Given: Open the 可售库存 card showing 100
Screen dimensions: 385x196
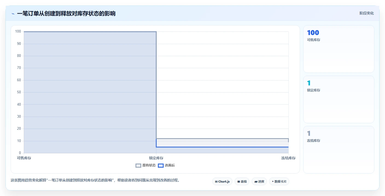Looking at the screenshot, I should tap(339, 49).
